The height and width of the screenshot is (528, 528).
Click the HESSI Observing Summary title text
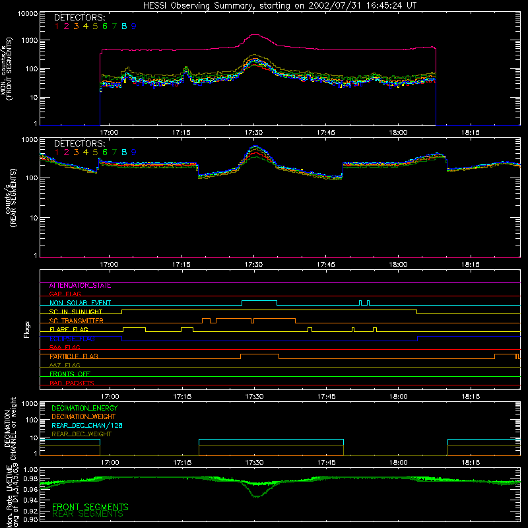279,6
